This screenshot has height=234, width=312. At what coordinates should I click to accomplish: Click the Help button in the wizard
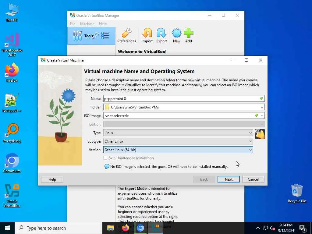click(52, 179)
